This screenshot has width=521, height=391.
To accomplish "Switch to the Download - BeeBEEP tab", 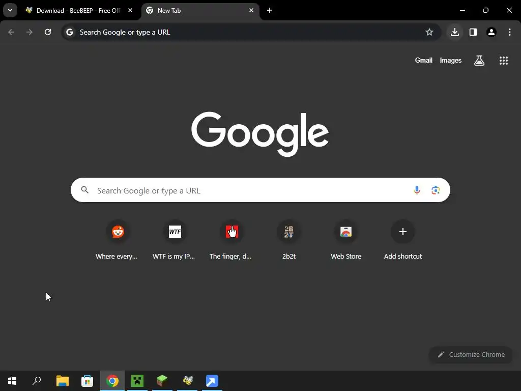I will pyautogui.click(x=79, y=11).
